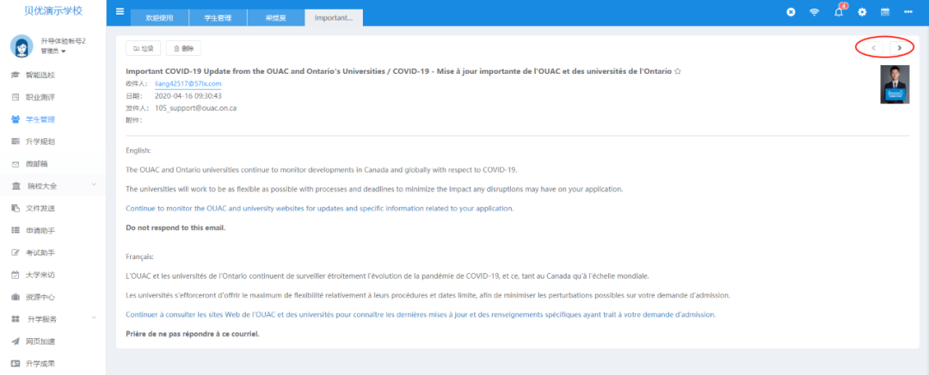Expand the 院校大全 sidebar section
The image size is (929, 375).
point(94,185)
